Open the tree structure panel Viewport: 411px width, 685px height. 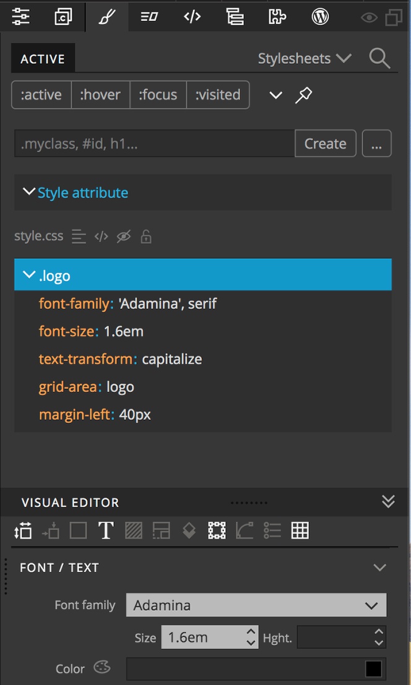click(x=235, y=17)
